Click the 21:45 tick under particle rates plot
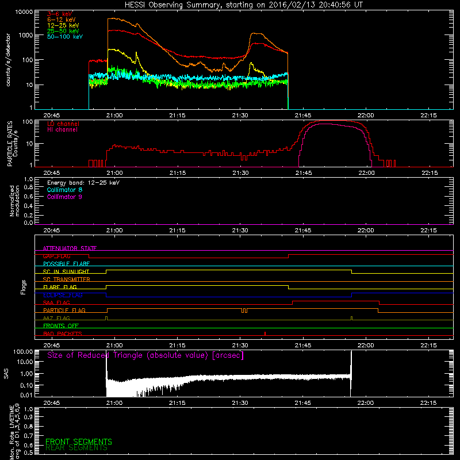460x460 pixels. 303,173
